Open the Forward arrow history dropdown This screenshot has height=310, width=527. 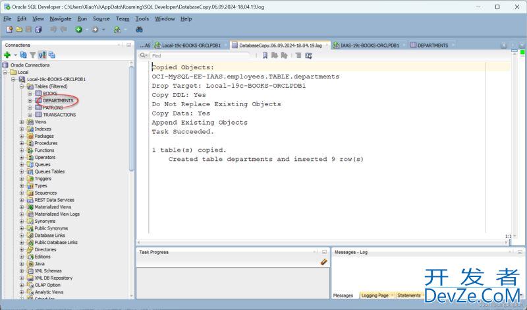pyautogui.click(x=103, y=30)
